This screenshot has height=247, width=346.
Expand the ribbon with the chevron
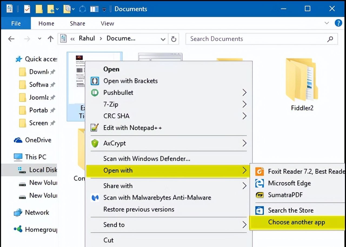(327, 23)
